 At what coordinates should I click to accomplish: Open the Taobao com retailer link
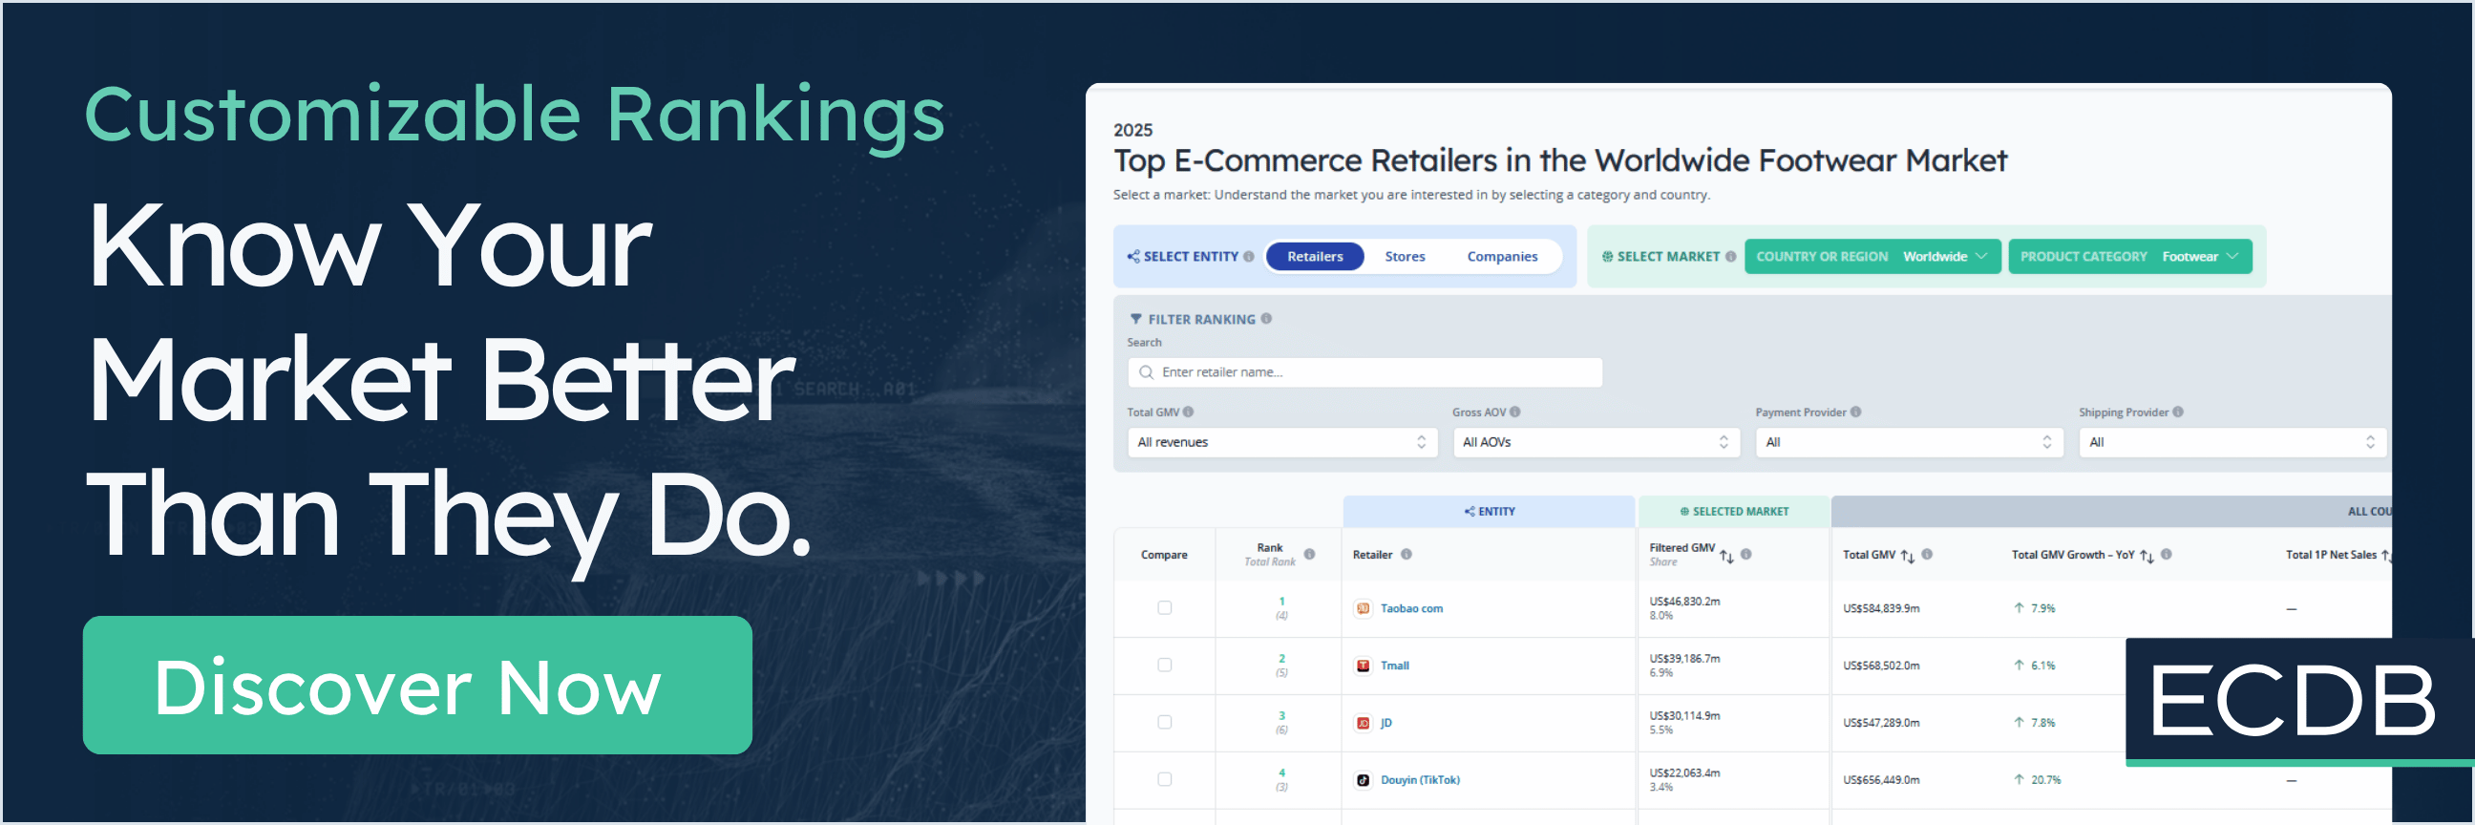[1410, 609]
